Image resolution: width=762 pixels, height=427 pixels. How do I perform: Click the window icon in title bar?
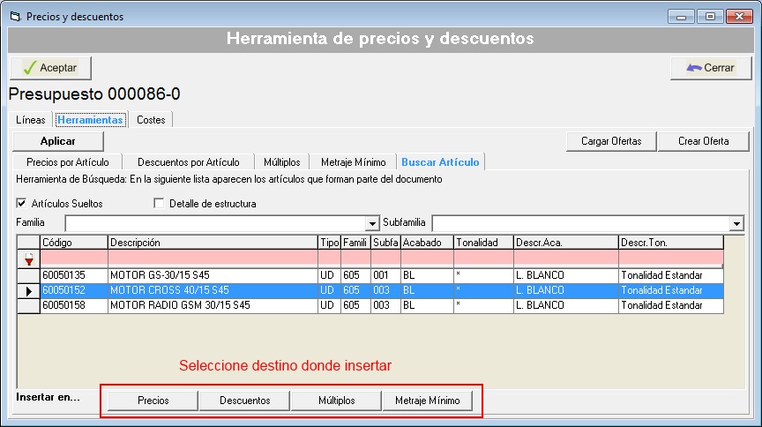[x=14, y=16]
